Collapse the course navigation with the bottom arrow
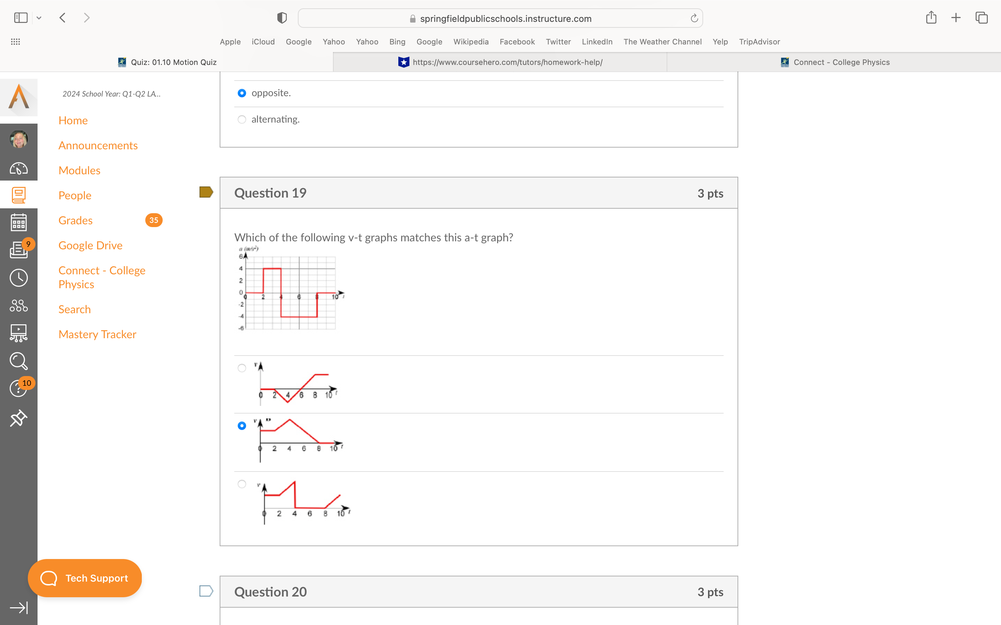1001x625 pixels. pos(19,607)
